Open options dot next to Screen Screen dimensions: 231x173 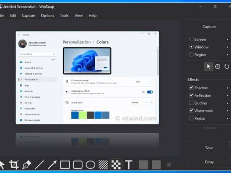227,40
